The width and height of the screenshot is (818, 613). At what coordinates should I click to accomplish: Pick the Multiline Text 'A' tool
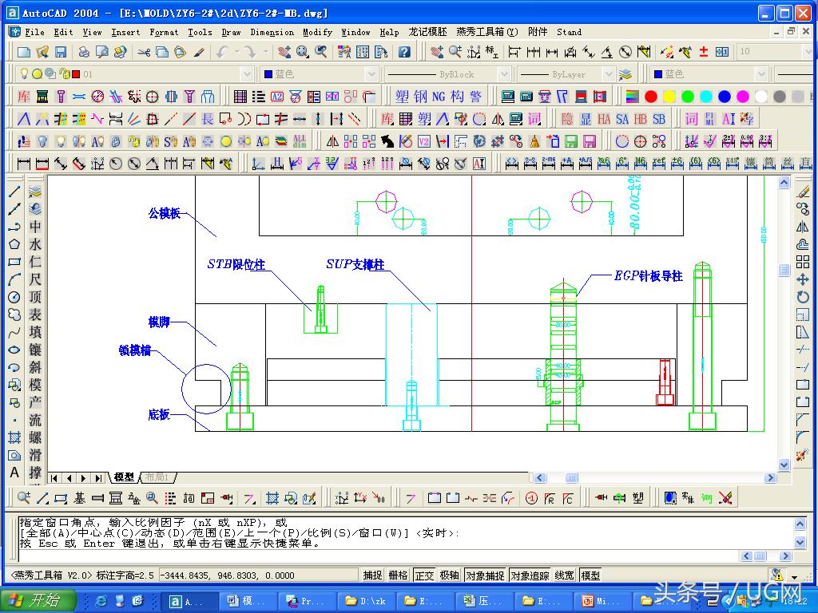[14, 473]
